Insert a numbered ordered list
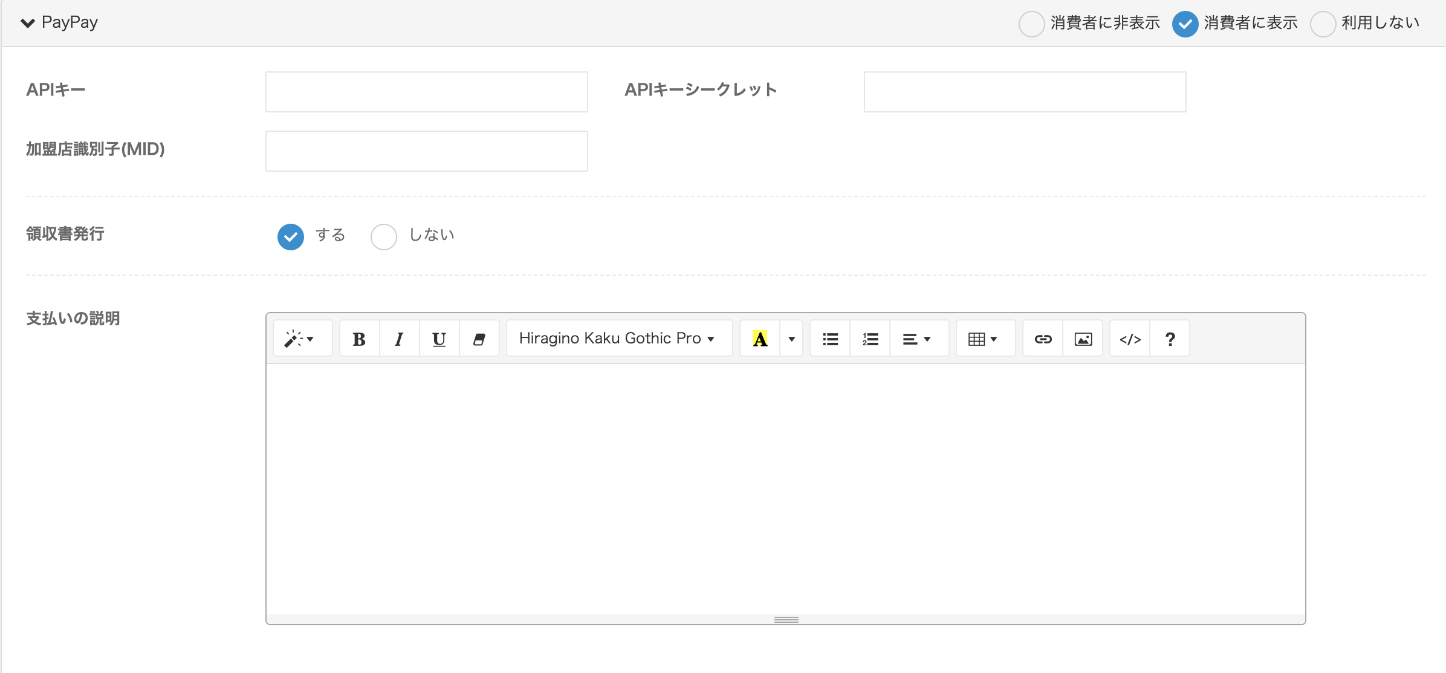The height and width of the screenshot is (673, 1446). point(870,339)
